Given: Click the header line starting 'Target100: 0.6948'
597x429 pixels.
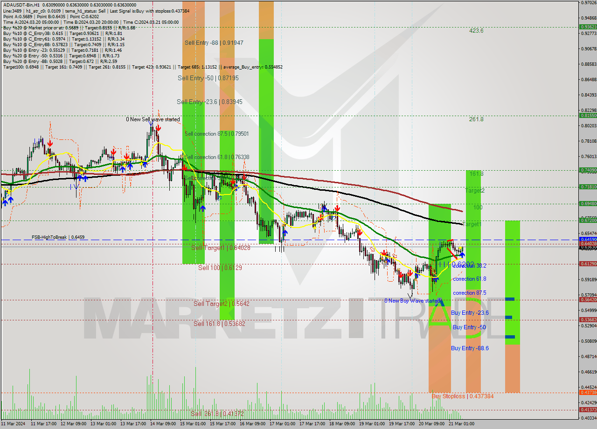Looking at the screenshot, I should coord(143,67).
